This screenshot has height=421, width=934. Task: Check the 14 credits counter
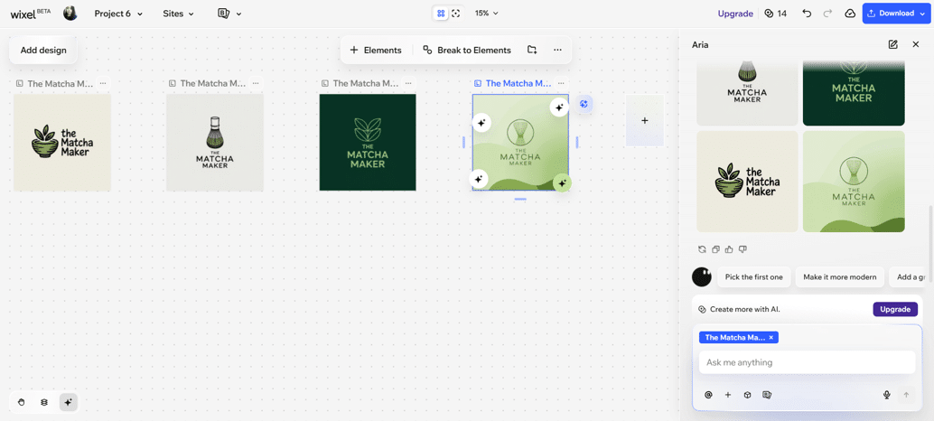click(776, 14)
